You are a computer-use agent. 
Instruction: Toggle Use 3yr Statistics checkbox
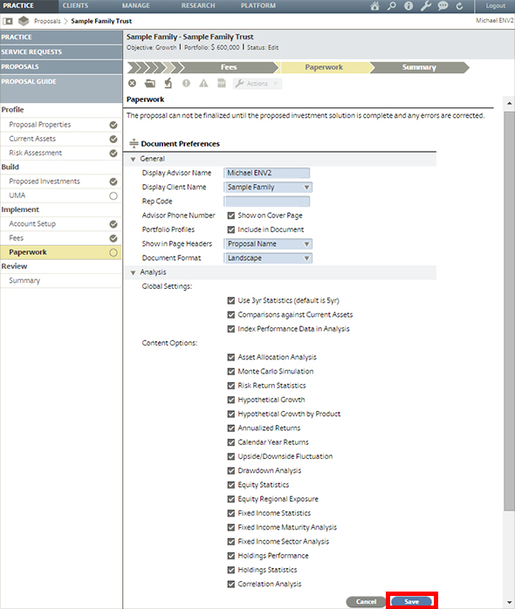231,301
